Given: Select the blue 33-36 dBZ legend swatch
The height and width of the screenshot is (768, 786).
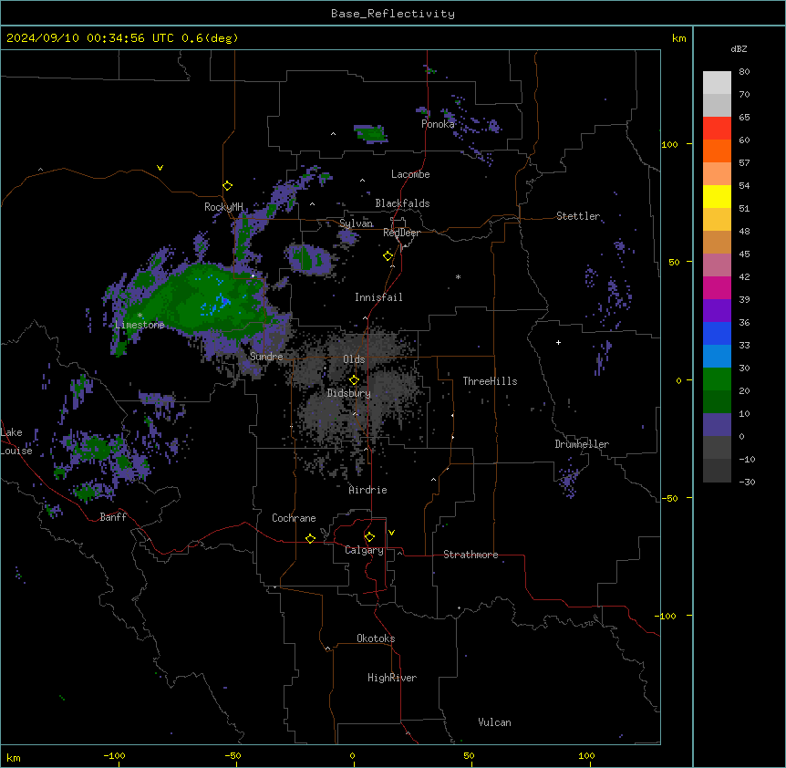Looking at the screenshot, I should [717, 333].
